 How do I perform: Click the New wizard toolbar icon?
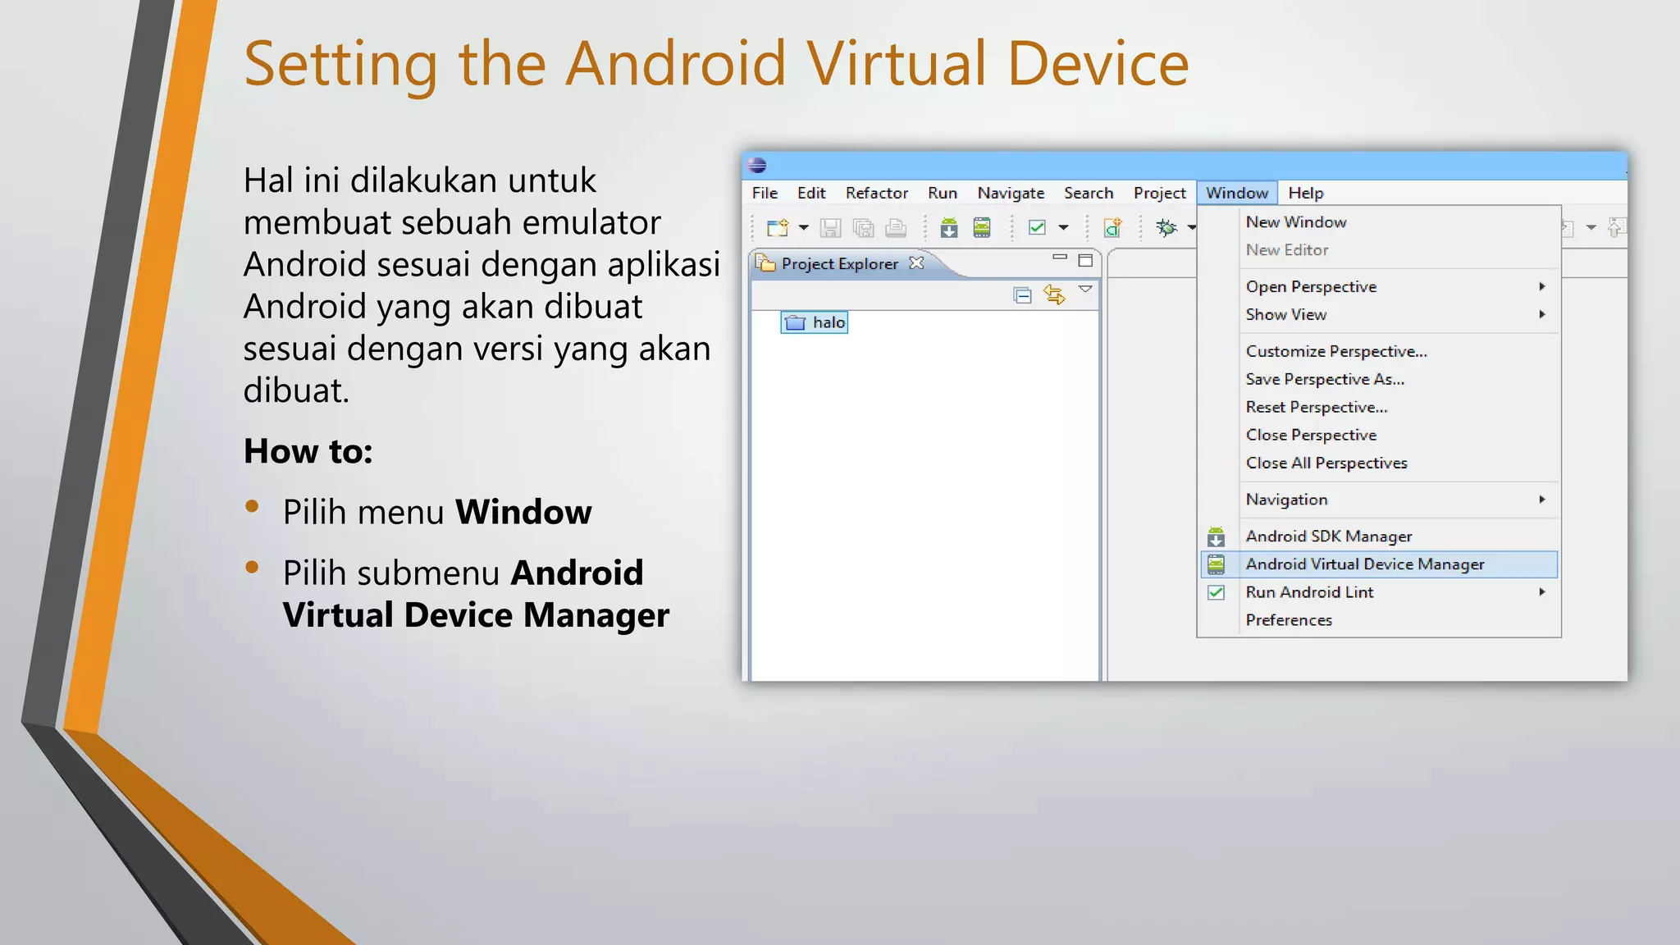777,227
